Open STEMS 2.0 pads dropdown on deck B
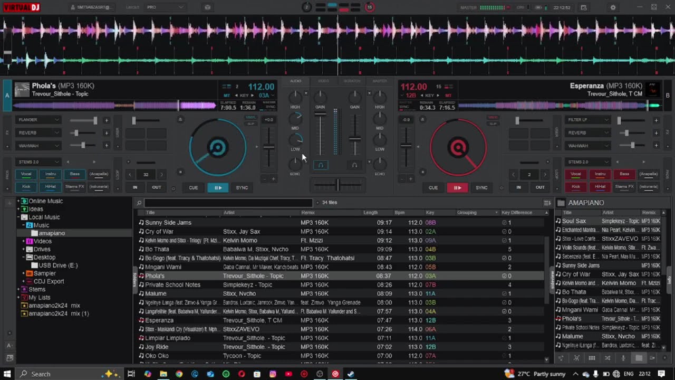The image size is (675, 380). 588,162
